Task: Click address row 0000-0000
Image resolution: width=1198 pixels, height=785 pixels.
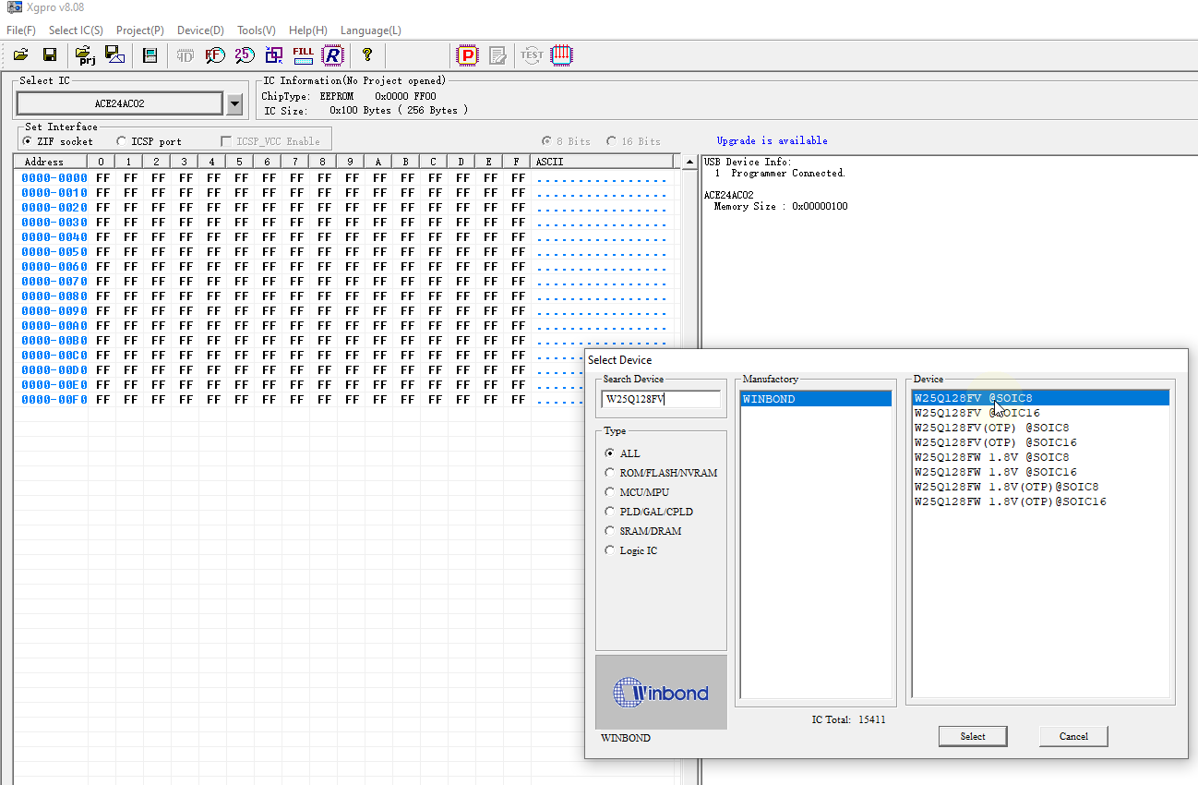Action: click(x=54, y=178)
